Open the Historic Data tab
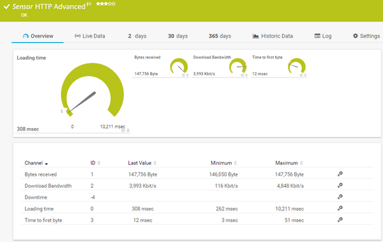 (273, 36)
